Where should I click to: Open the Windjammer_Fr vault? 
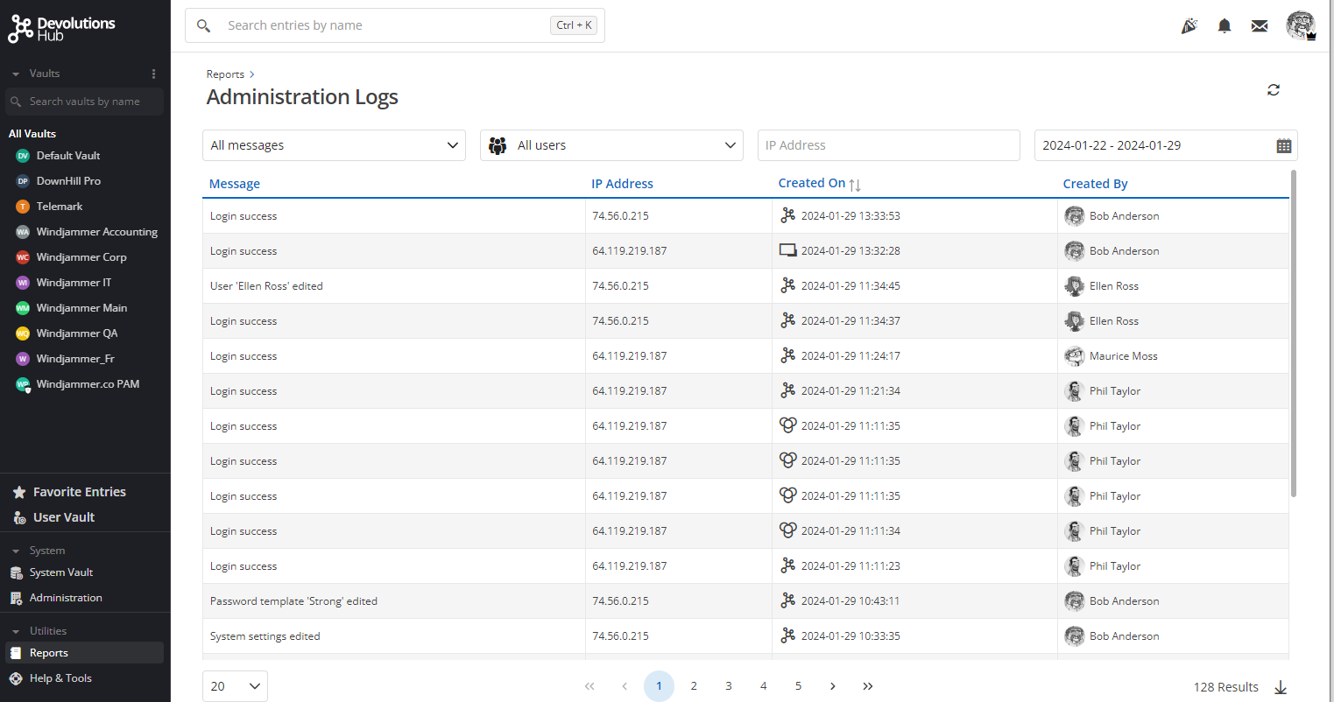(75, 359)
